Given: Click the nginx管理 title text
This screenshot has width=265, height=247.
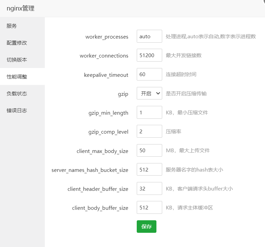Looking at the screenshot, I should click(x=20, y=8).
